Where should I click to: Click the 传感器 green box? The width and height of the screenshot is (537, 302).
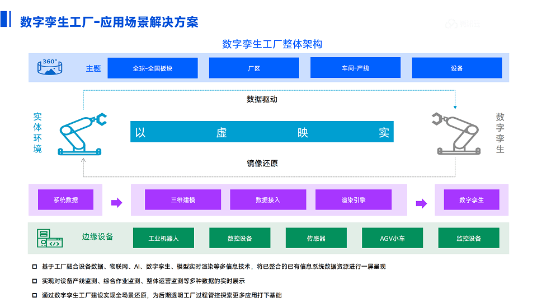click(x=316, y=238)
